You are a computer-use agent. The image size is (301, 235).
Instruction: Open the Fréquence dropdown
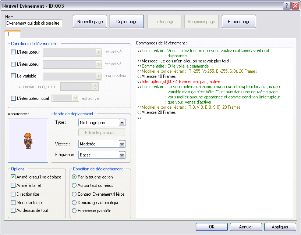click(122, 155)
